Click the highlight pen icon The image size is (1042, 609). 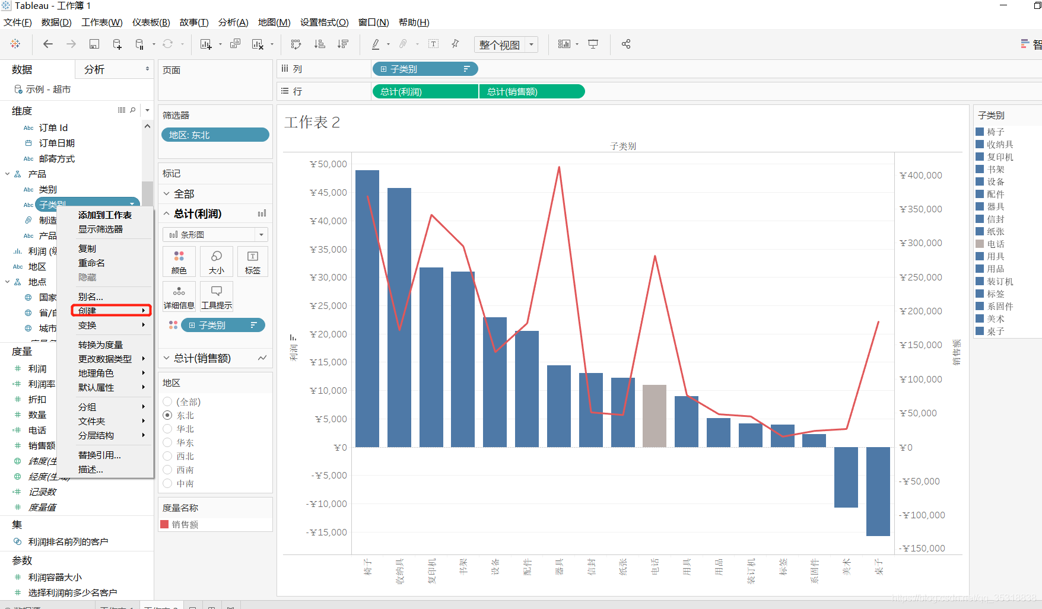pos(376,44)
